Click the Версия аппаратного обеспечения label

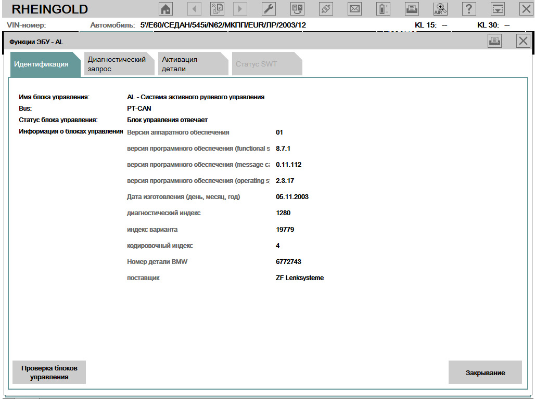click(178, 132)
